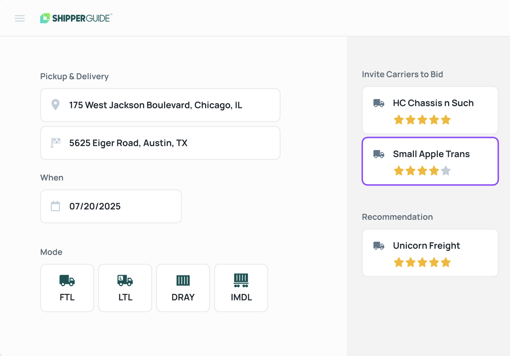510x356 pixels.
Task: Click truck icon beside Unicorn Freight
Action: click(379, 245)
